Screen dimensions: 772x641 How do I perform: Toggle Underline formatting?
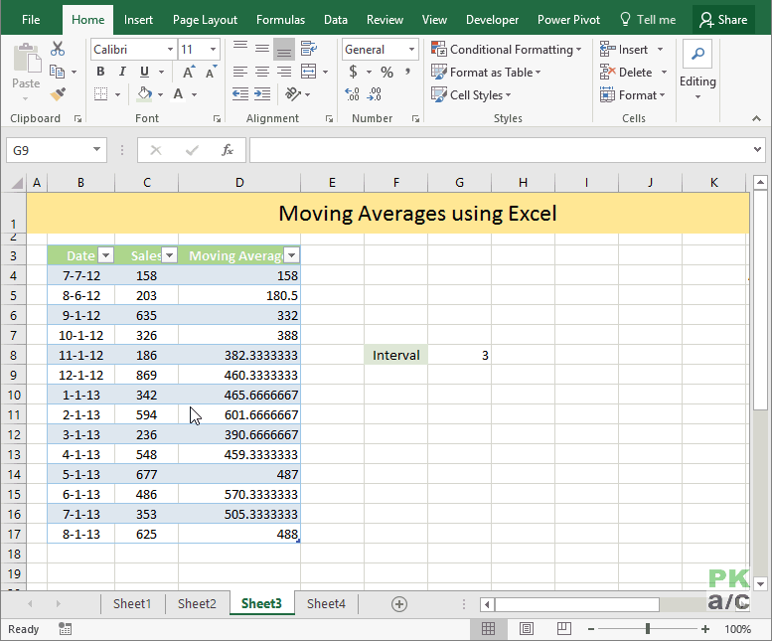[144, 72]
